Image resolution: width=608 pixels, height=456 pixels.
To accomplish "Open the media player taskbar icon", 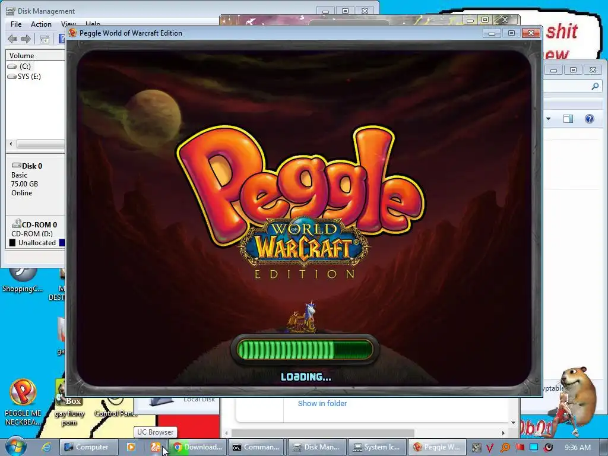I will click(x=131, y=447).
